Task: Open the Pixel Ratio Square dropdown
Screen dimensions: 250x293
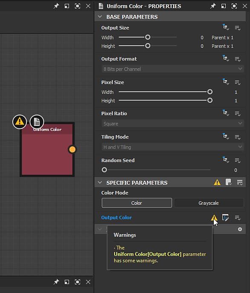Action: pos(172,124)
